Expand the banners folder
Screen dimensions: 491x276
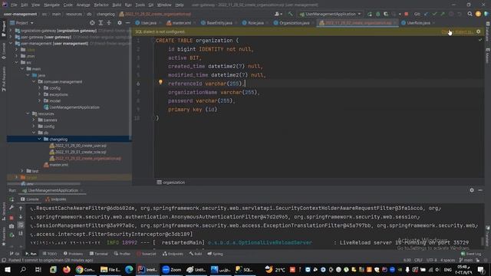pyautogui.click(x=34, y=120)
